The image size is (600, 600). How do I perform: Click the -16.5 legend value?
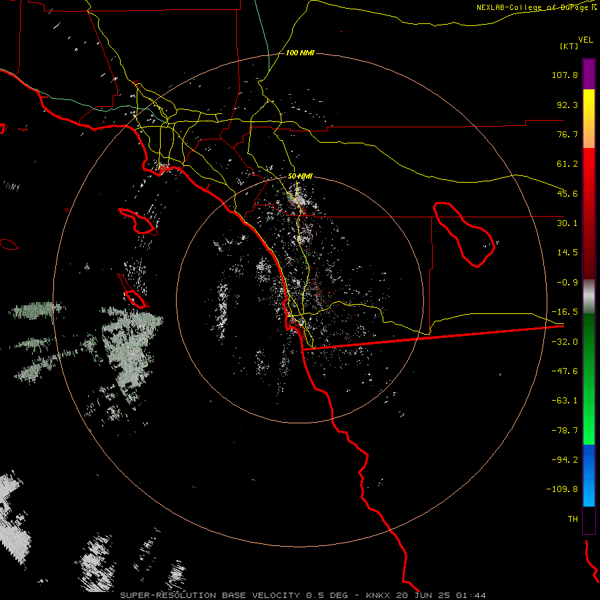tap(565, 312)
